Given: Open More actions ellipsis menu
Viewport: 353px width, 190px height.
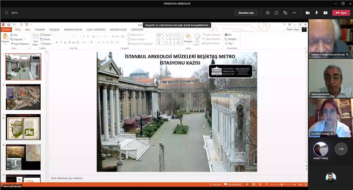Looking at the screenshot, I should pos(294,13).
